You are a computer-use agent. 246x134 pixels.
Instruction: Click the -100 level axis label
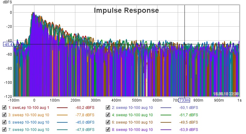(x=8, y=83)
